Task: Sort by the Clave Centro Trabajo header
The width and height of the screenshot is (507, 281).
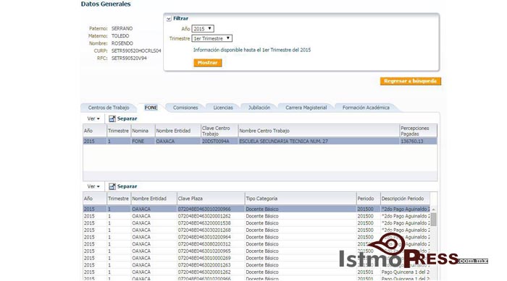Action: (219, 131)
